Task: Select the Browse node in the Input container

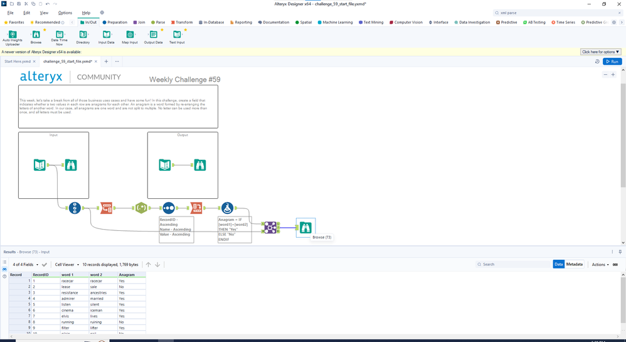Action: click(71, 165)
